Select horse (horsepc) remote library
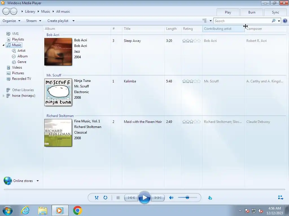 point(24,96)
